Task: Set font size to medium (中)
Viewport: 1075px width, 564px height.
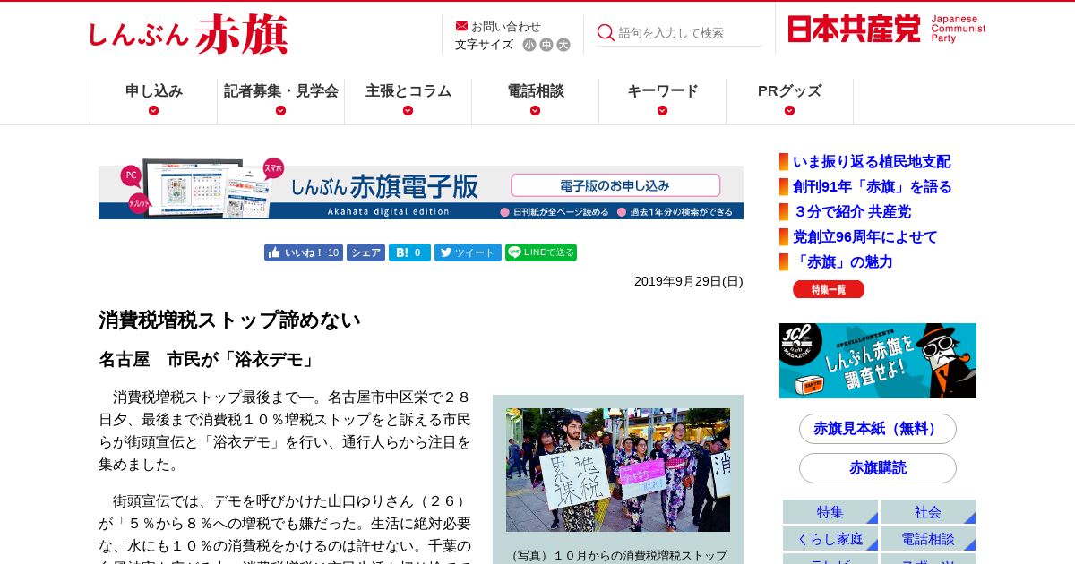Action: [x=546, y=45]
